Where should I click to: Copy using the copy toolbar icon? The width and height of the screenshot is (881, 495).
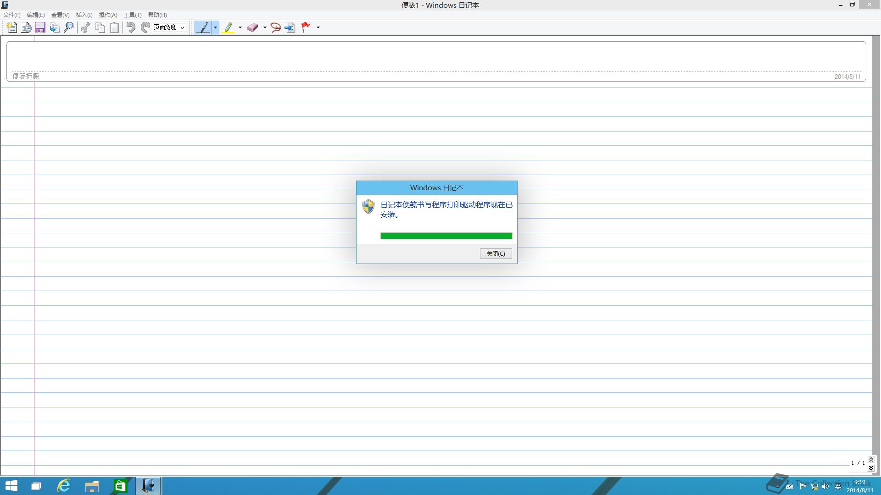tap(100, 27)
